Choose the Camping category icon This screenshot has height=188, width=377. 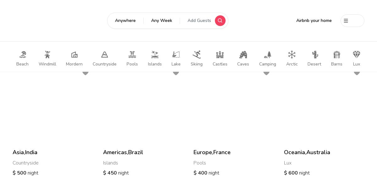click(268, 55)
